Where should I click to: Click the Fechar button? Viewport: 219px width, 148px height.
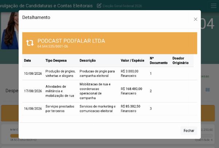[189, 131]
